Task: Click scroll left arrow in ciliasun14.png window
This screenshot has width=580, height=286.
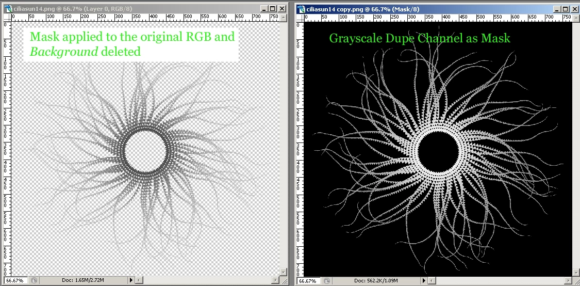Action: point(139,280)
